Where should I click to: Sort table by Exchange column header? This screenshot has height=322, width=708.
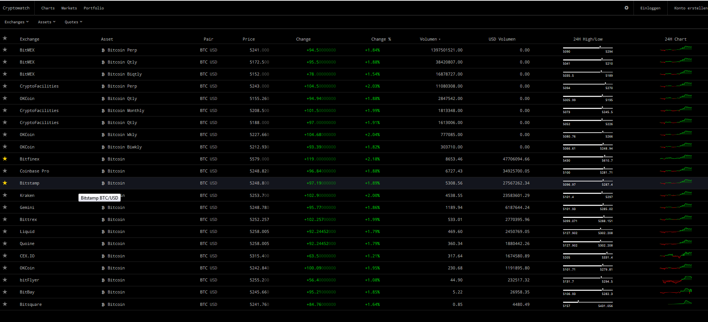tap(29, 39)
